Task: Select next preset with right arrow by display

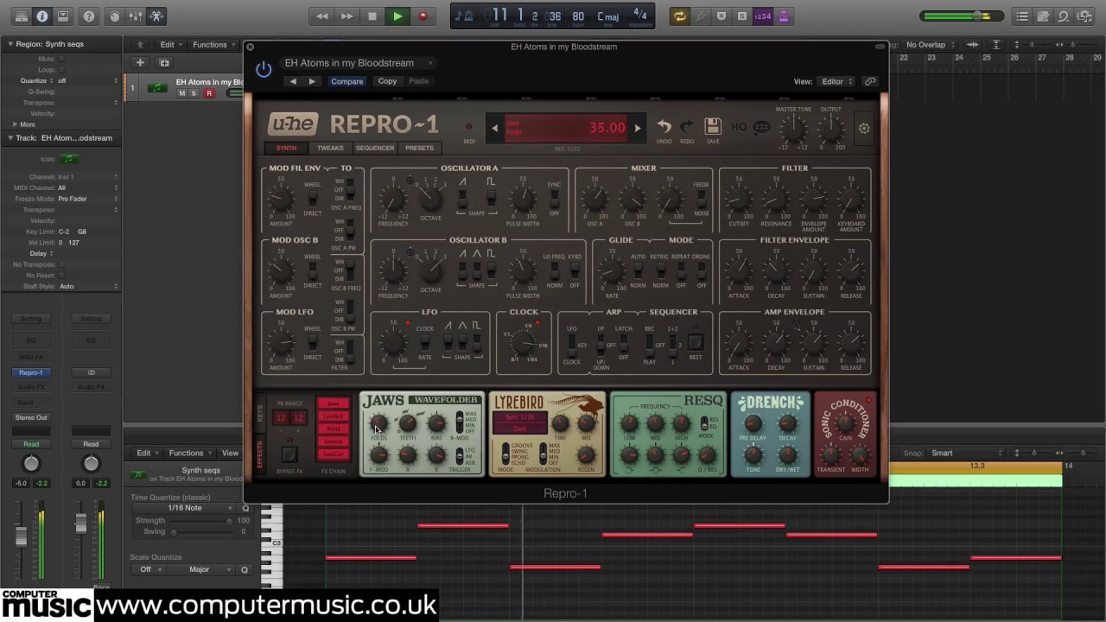Action: pyautogui.click(x=638, y=128)
